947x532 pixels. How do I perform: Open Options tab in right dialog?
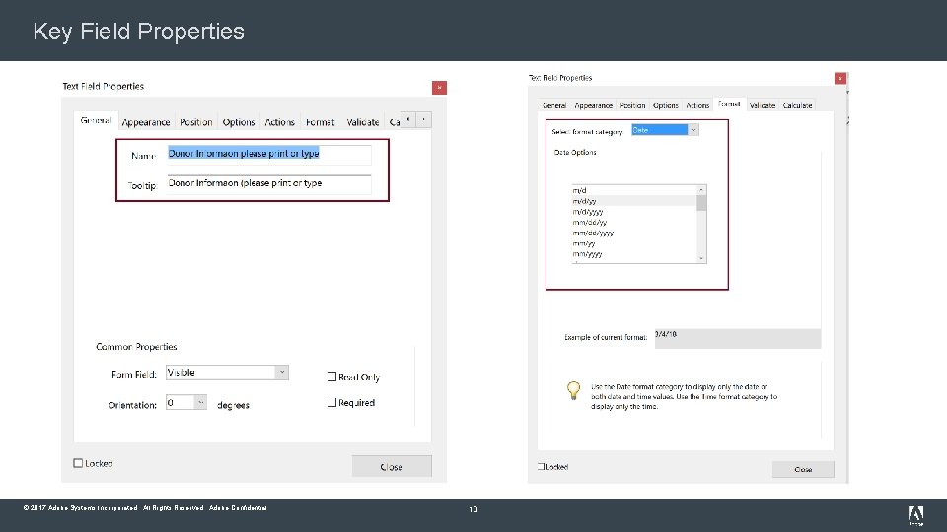pyautogui.click(x=666, y=105)
